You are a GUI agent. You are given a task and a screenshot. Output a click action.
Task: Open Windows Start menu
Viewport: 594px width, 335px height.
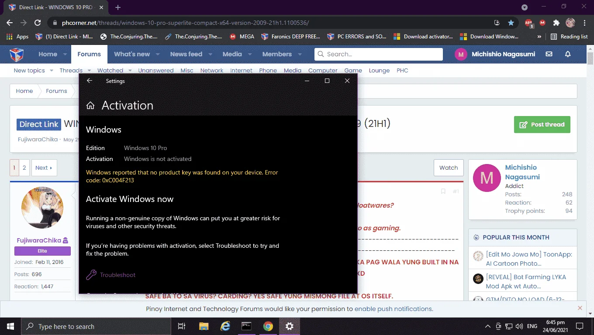click(x=10, y=326)
